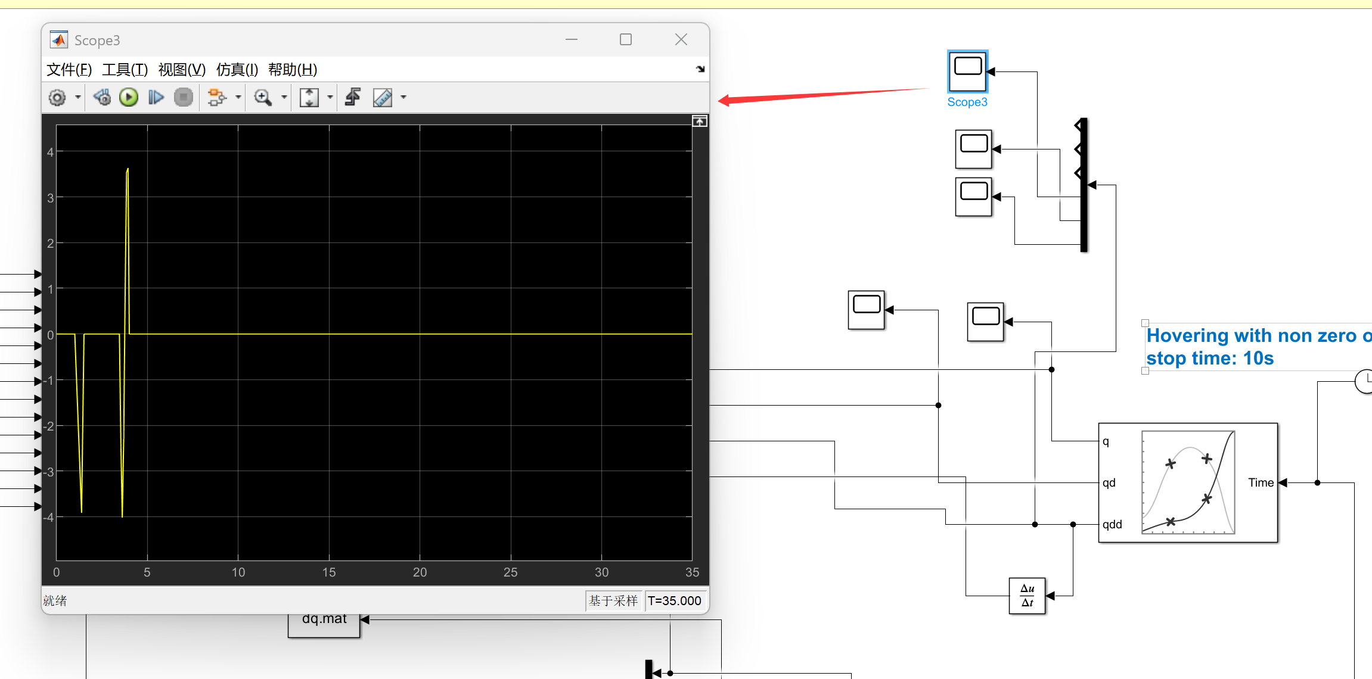Open the 文件(F) menu
This screenshot has height=679, width=1372.
(x=69, y=70)
